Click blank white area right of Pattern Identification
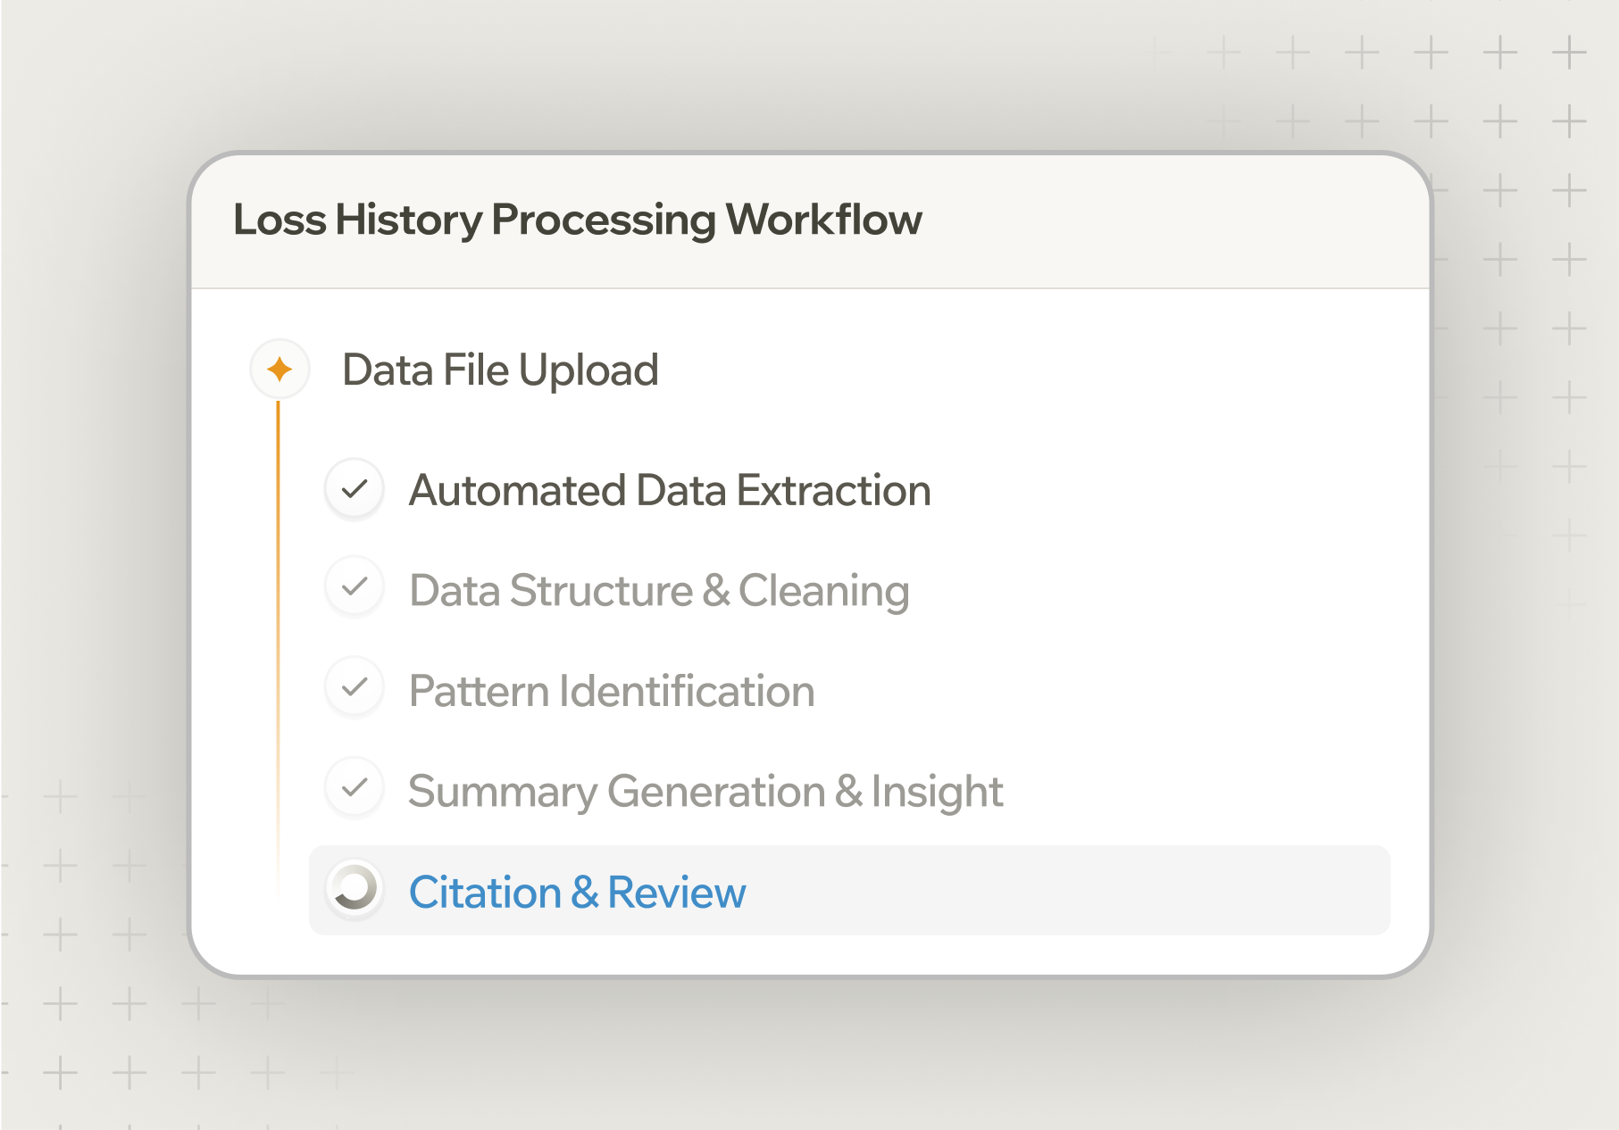1619x1130 pixels. [x=1116, y=691]
